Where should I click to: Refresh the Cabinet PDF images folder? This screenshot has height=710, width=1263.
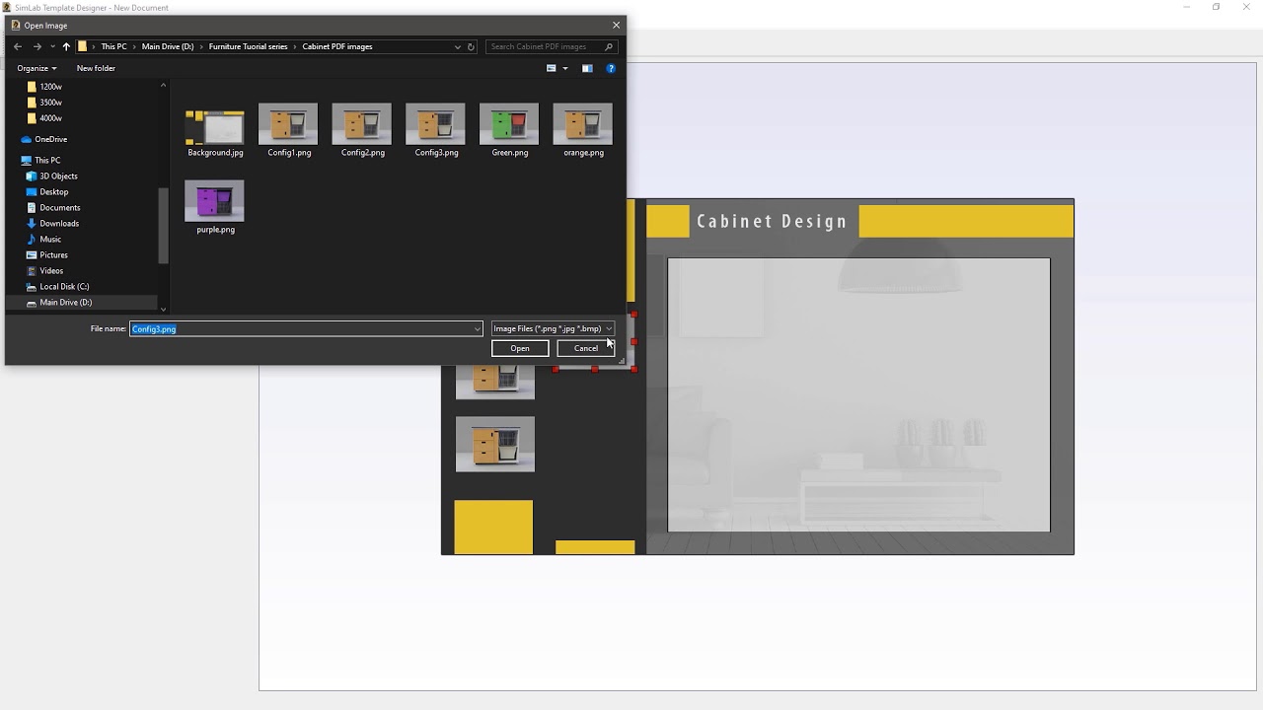coord(471,46)
